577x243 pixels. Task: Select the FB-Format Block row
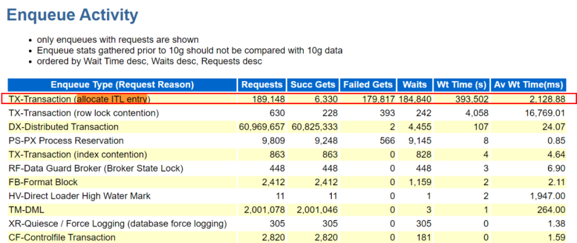(287, 182)
